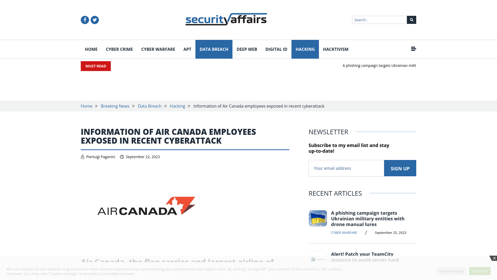Viewport: 497px width, 280px height.
Task: Open the CYBER CRIME menu item
Action: click(x=119, y=49)
